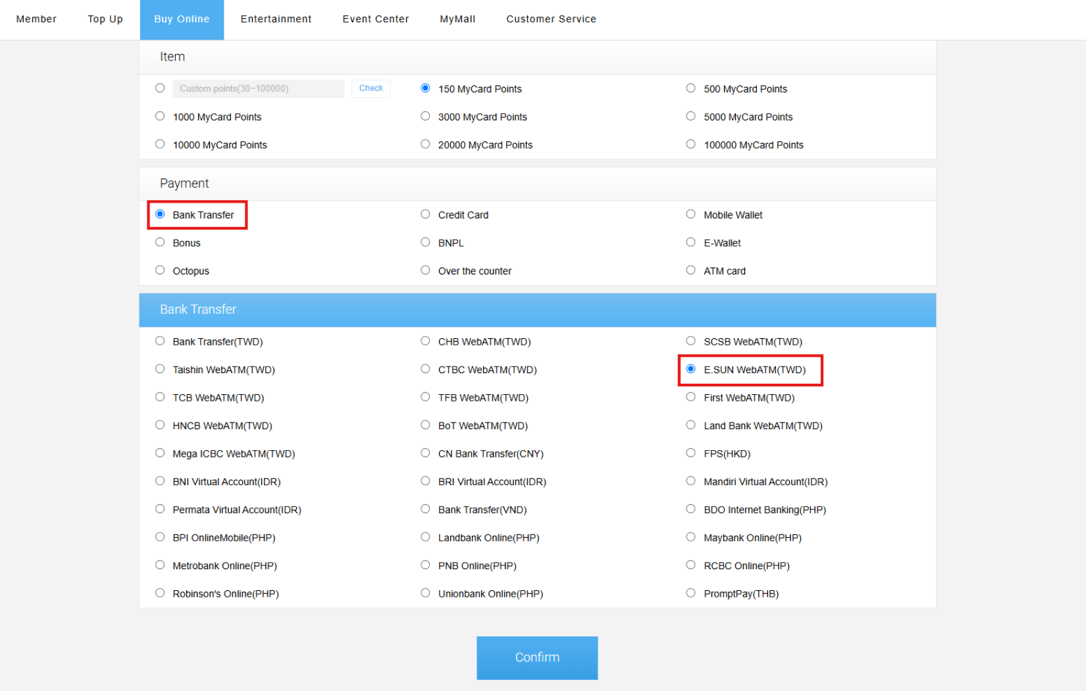Select TCB WebATM(TWD)
The height and width of the screenshot is (691, 1086).
(x=160, y=397)
